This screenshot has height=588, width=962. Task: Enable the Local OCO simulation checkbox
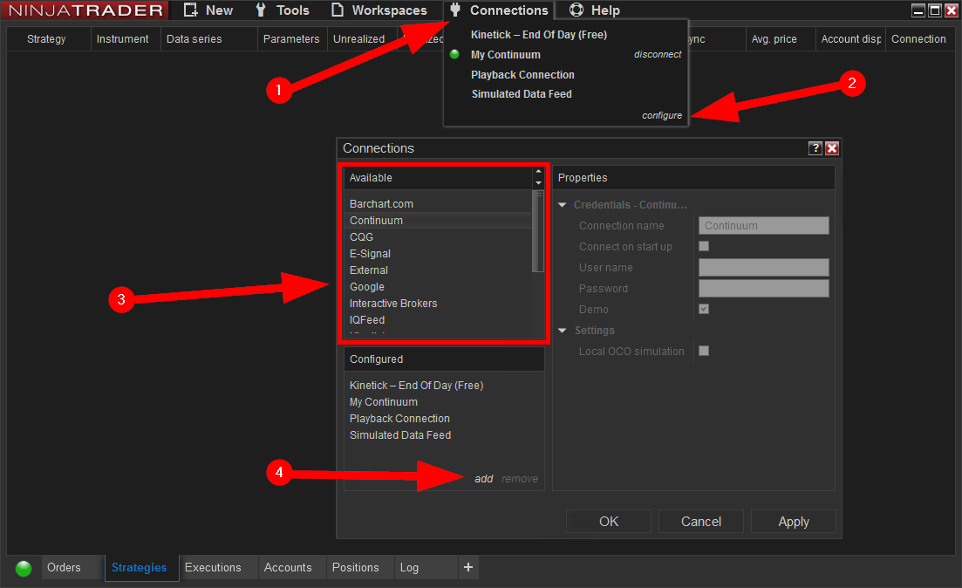(x=704, y=352)
